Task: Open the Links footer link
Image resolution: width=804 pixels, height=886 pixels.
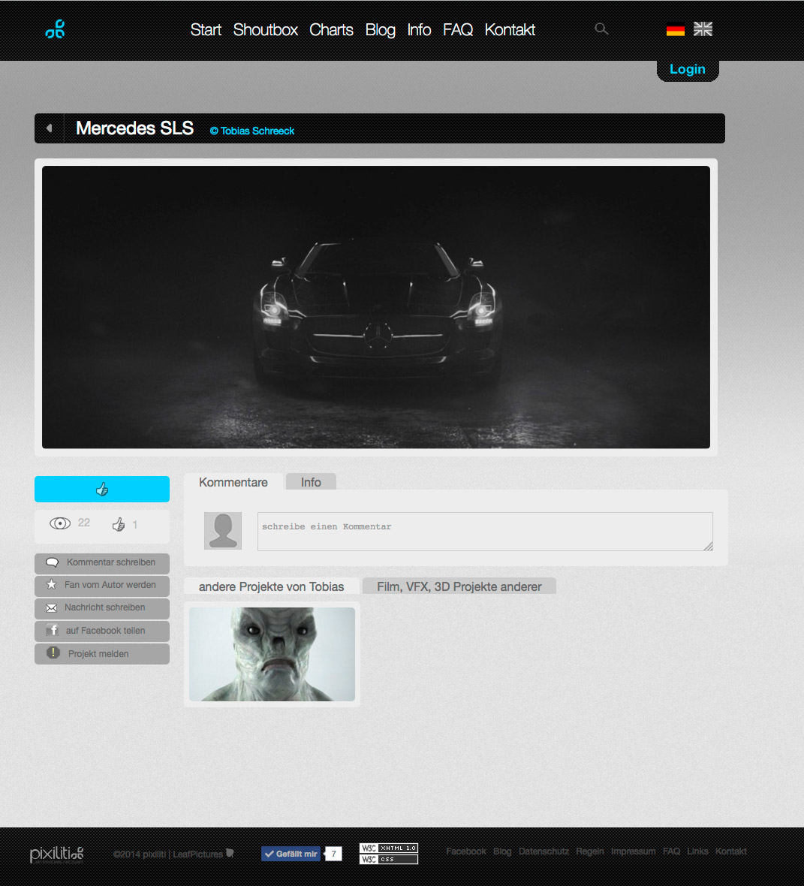Action: coord(698,851)
